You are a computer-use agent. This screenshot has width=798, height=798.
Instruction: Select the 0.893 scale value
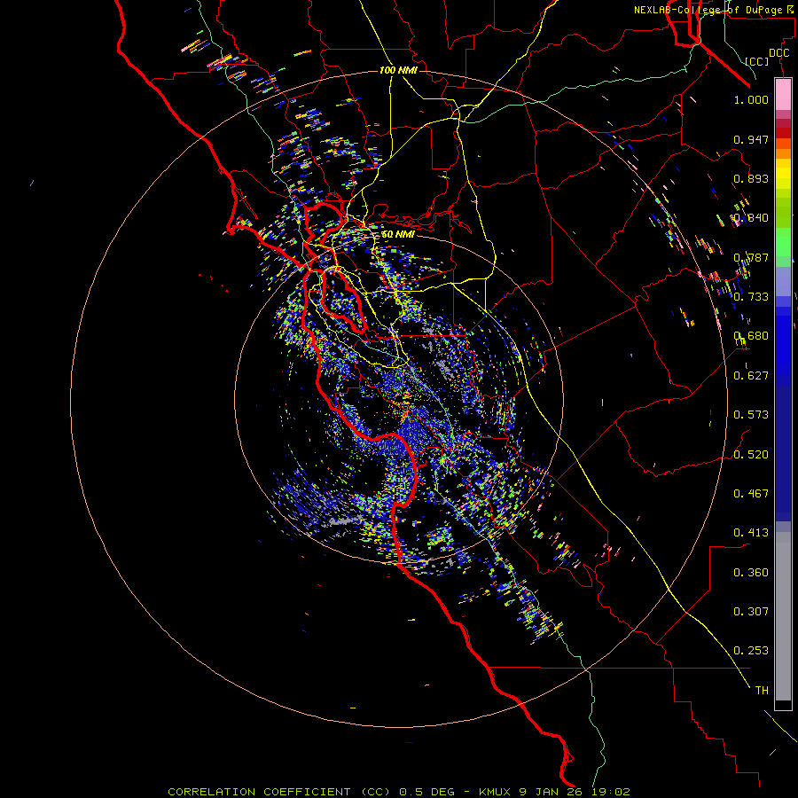[751, 178]
